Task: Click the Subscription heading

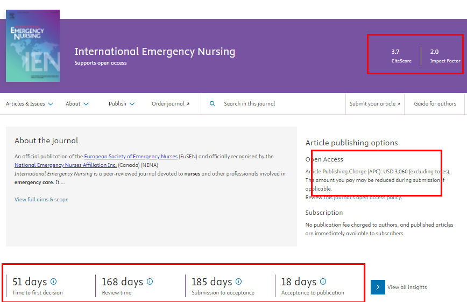Action: [324, 213]
